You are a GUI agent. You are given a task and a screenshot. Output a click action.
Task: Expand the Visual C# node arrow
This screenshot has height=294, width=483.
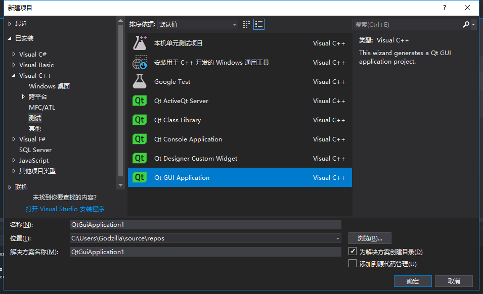tap(14, 54)
